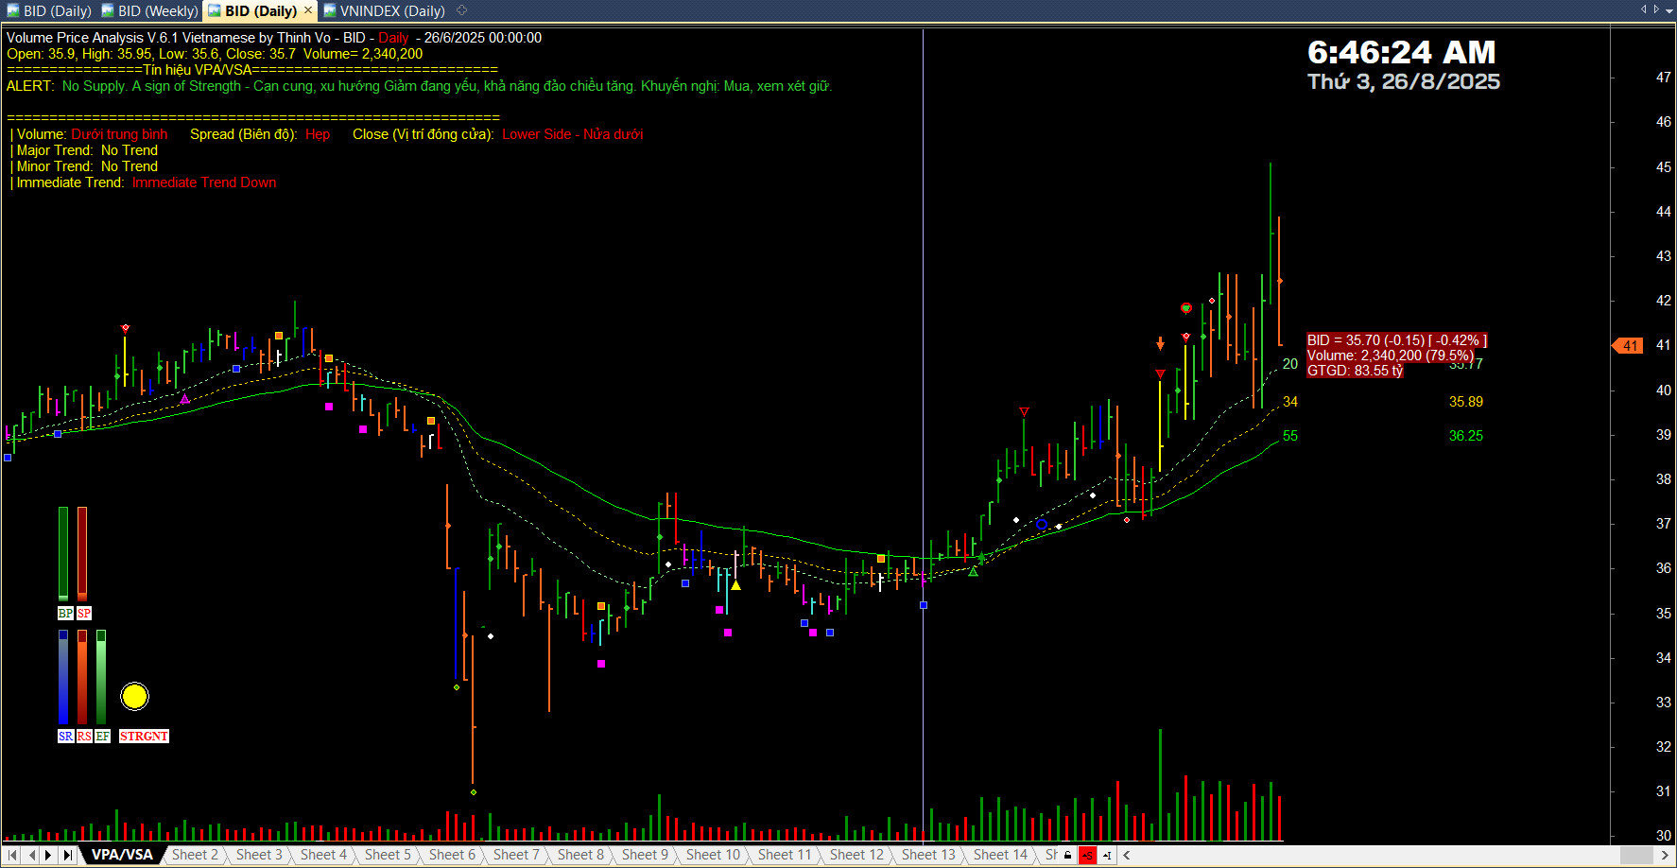Screen dimensions: 1677x868
Task: Toggle the interval link I button
Action: click(x=1106, y=855)
